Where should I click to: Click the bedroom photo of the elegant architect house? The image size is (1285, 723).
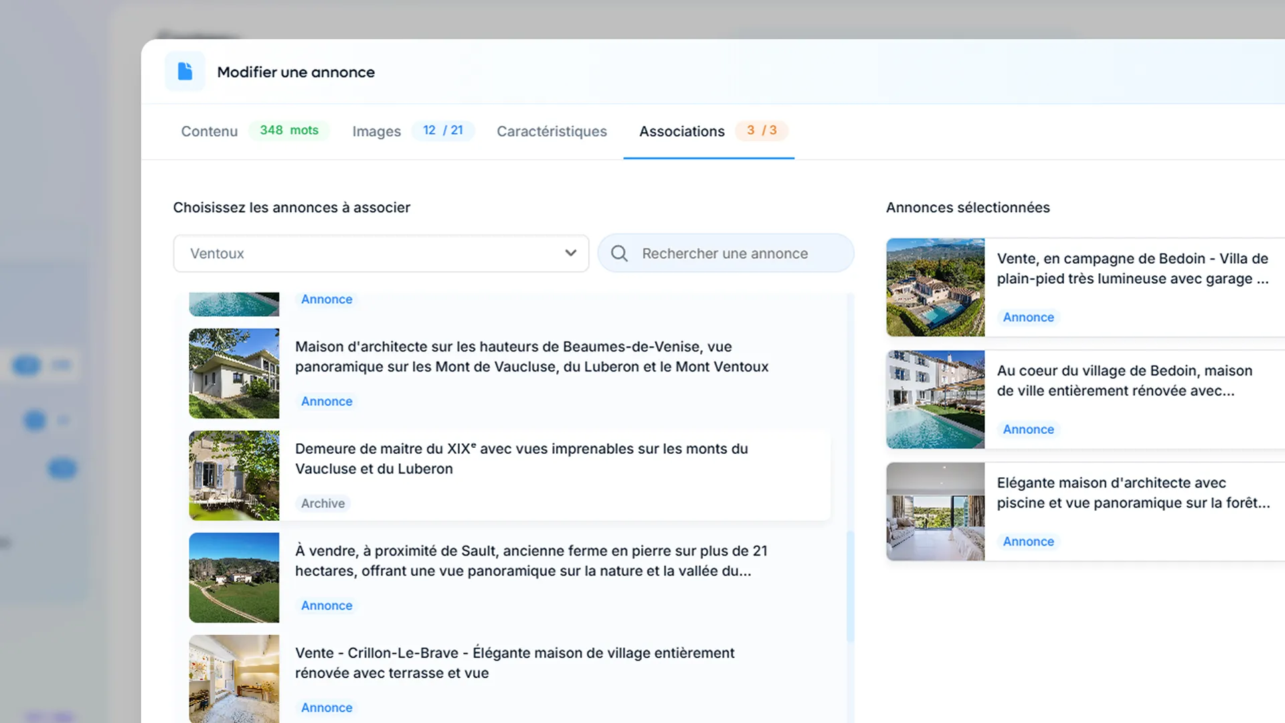pos(935,511)
